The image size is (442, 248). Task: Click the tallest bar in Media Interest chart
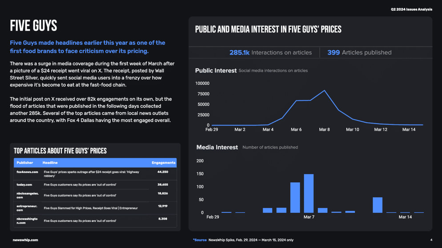309,193
